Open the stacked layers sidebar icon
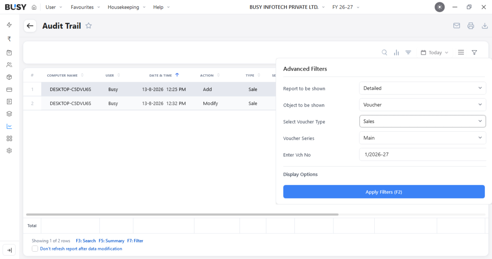This screenshot has width=492, height=259. point(9,114)
